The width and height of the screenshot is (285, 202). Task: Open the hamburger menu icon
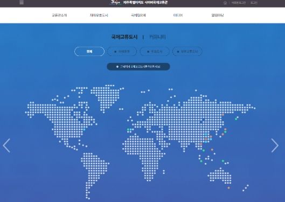pos(22,2)
